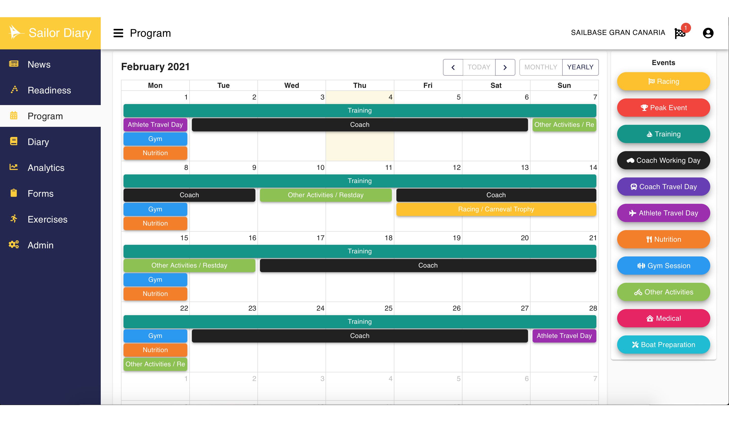729x422 pixels.
Task: Select the Nutrition button in Events panel
Action: click(663, 239)
